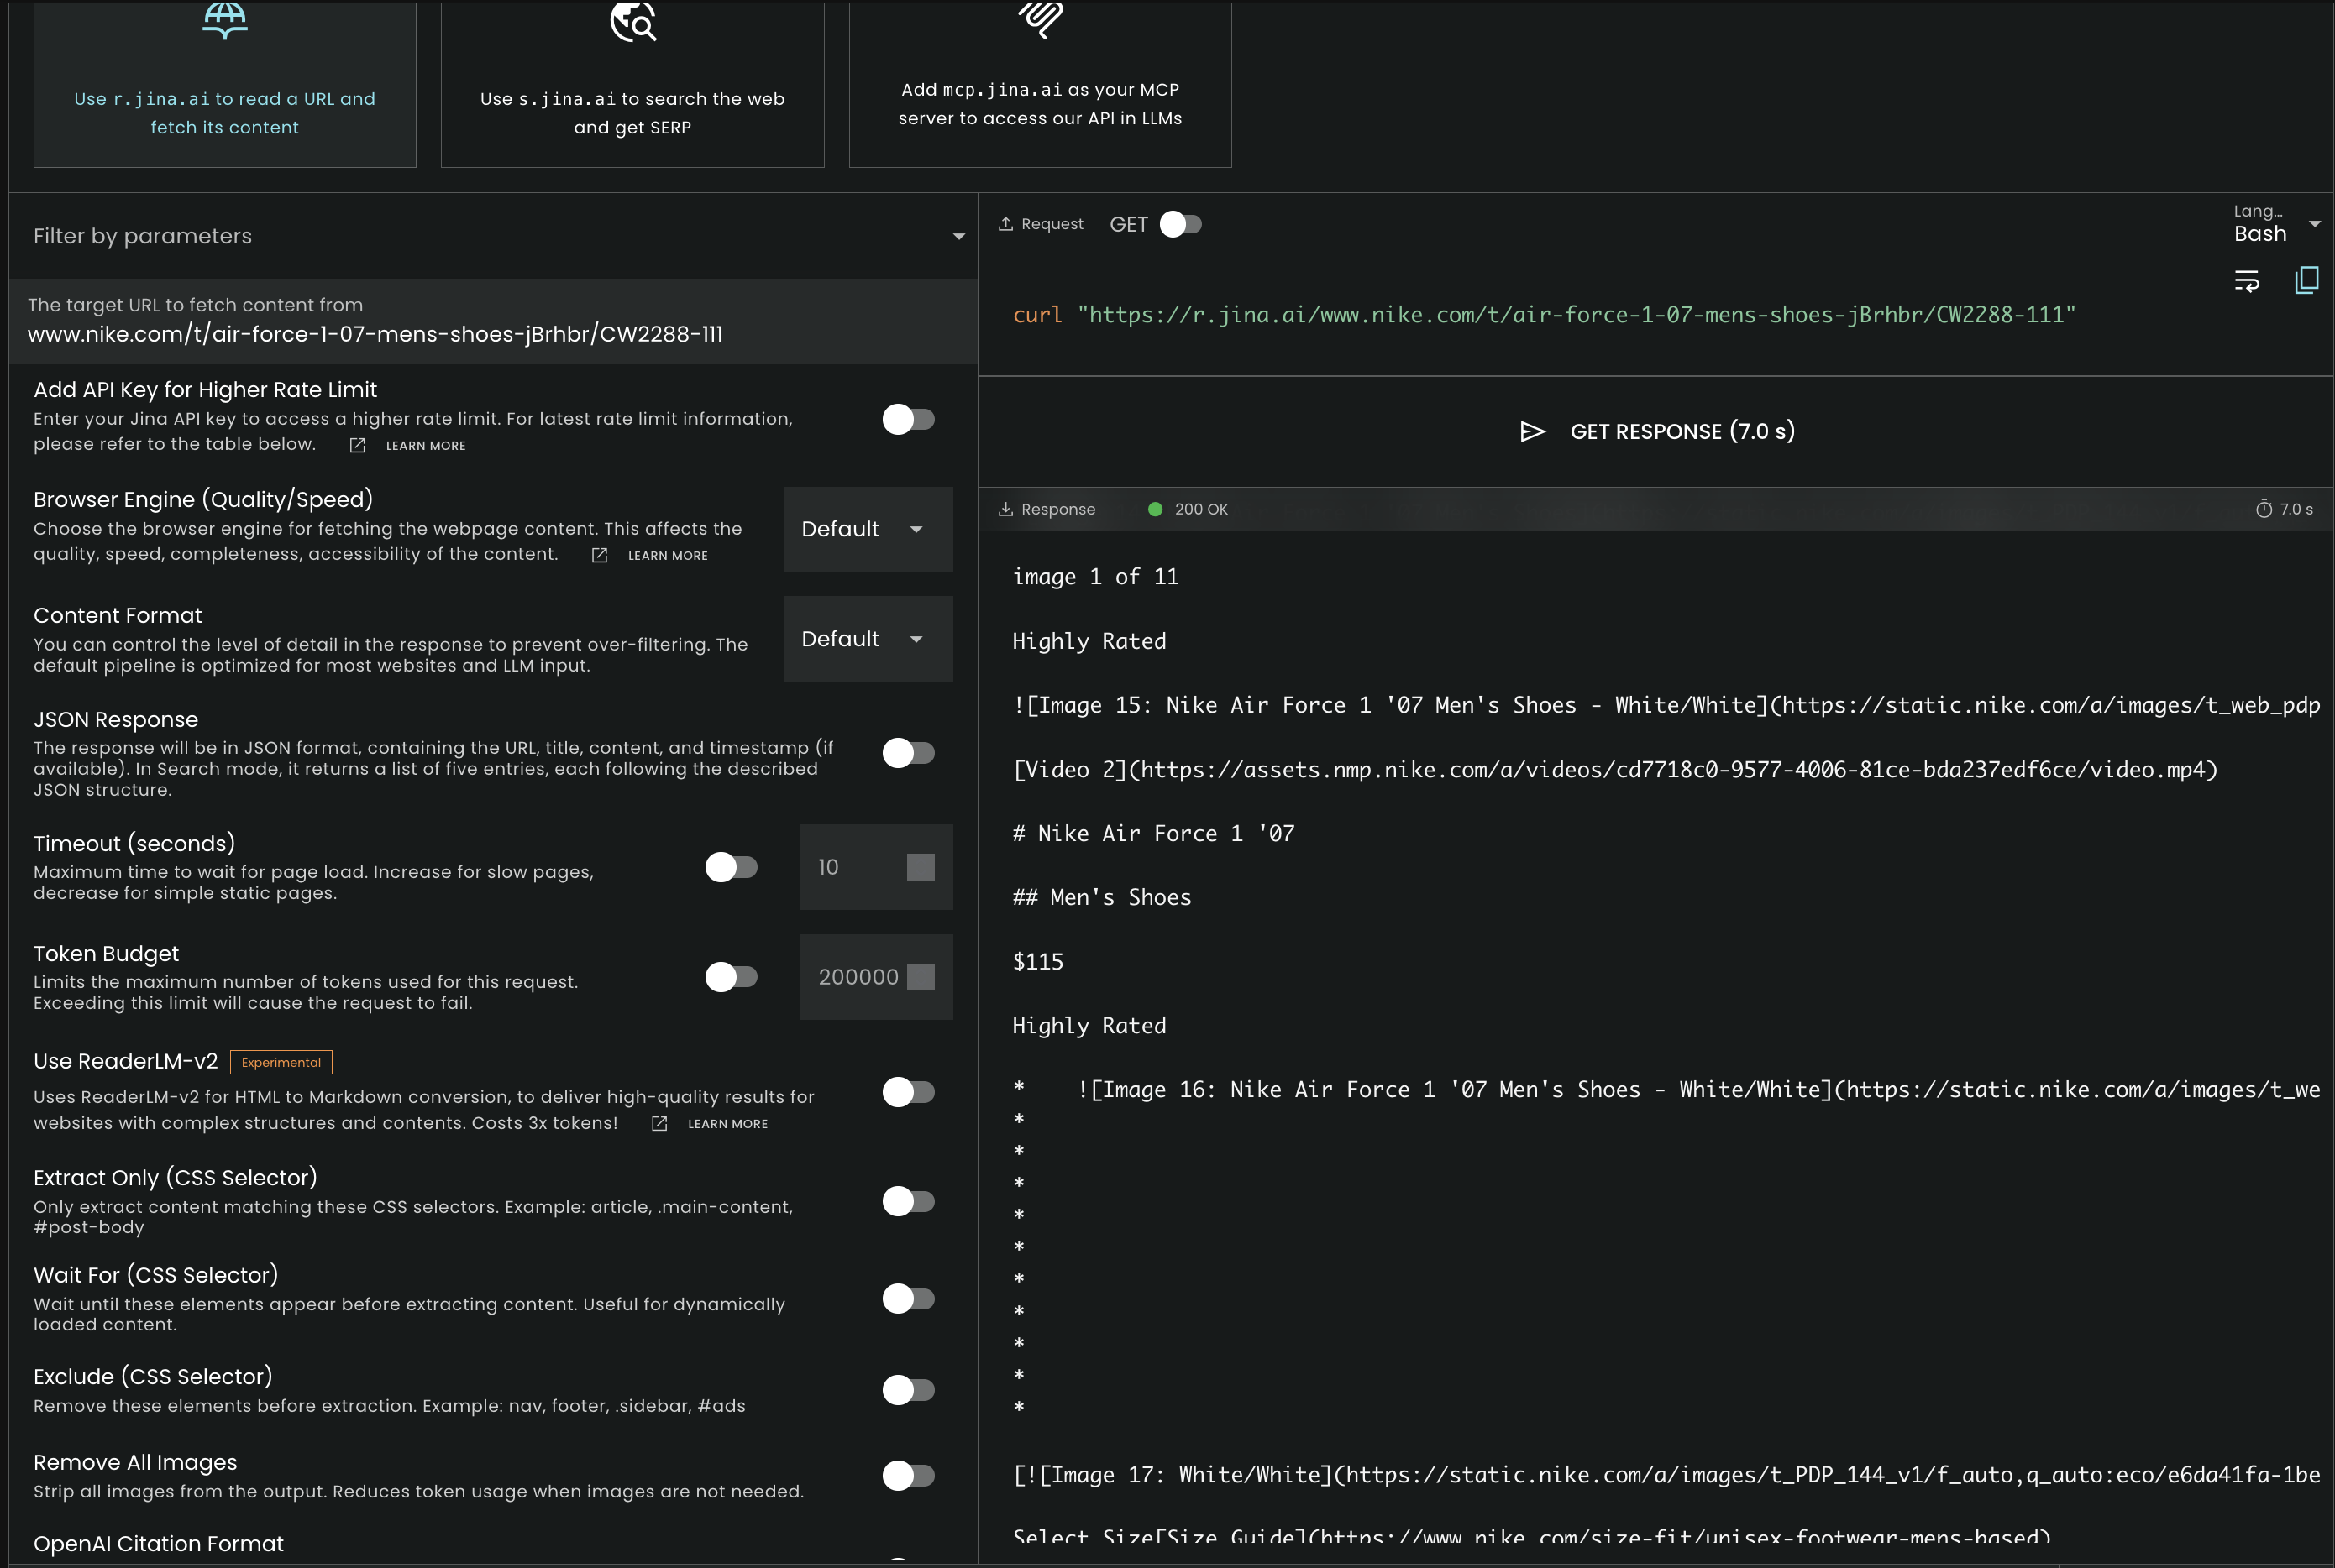Click the Experimental badge next to ReaderLM-v2
2335x1568 pixels.
[x=281, y=1062]
